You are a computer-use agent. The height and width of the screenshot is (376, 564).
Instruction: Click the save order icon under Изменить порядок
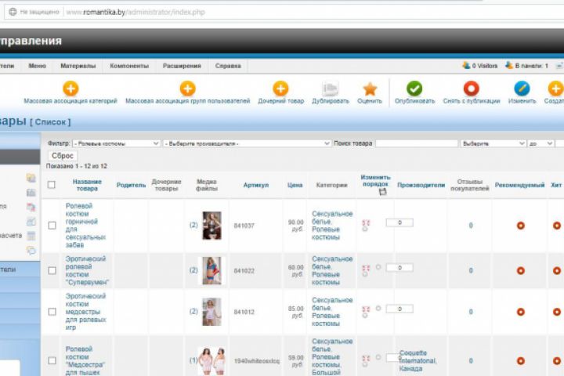click(x=383, y=192)
